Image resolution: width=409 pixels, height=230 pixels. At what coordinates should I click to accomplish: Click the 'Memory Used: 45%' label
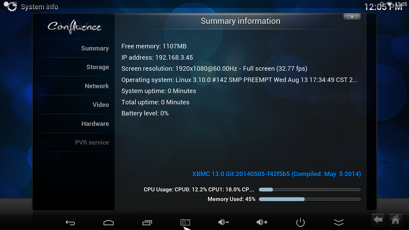click(x=231, y=199)
